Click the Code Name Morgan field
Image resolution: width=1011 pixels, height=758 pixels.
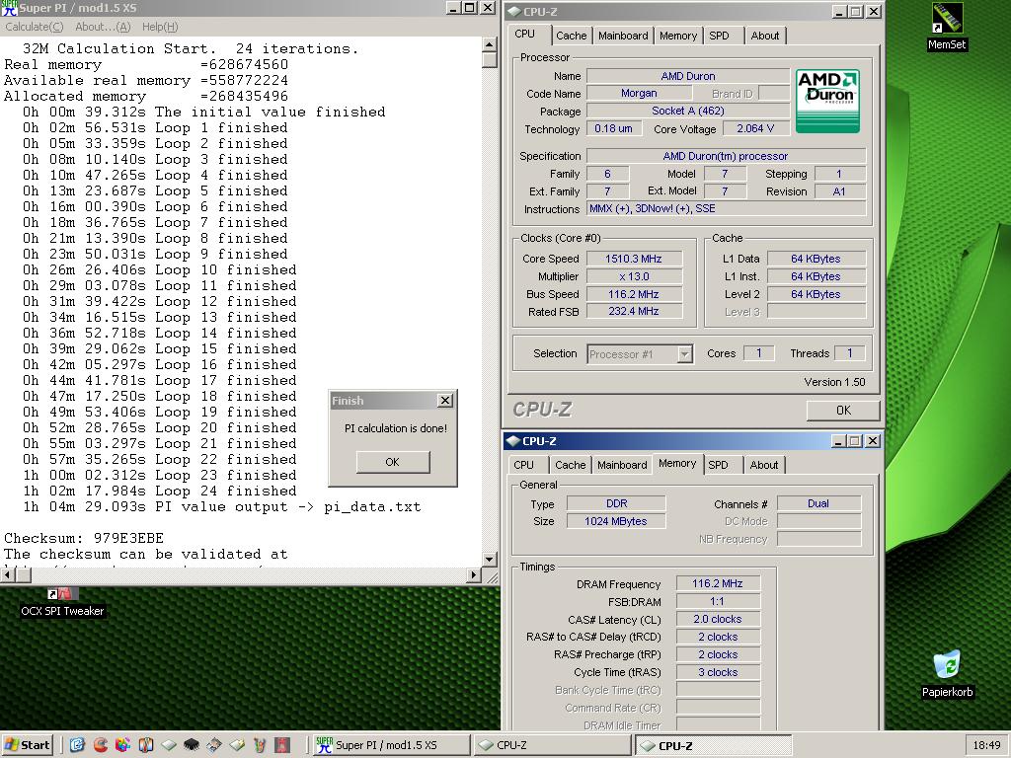tap(639, 93)
